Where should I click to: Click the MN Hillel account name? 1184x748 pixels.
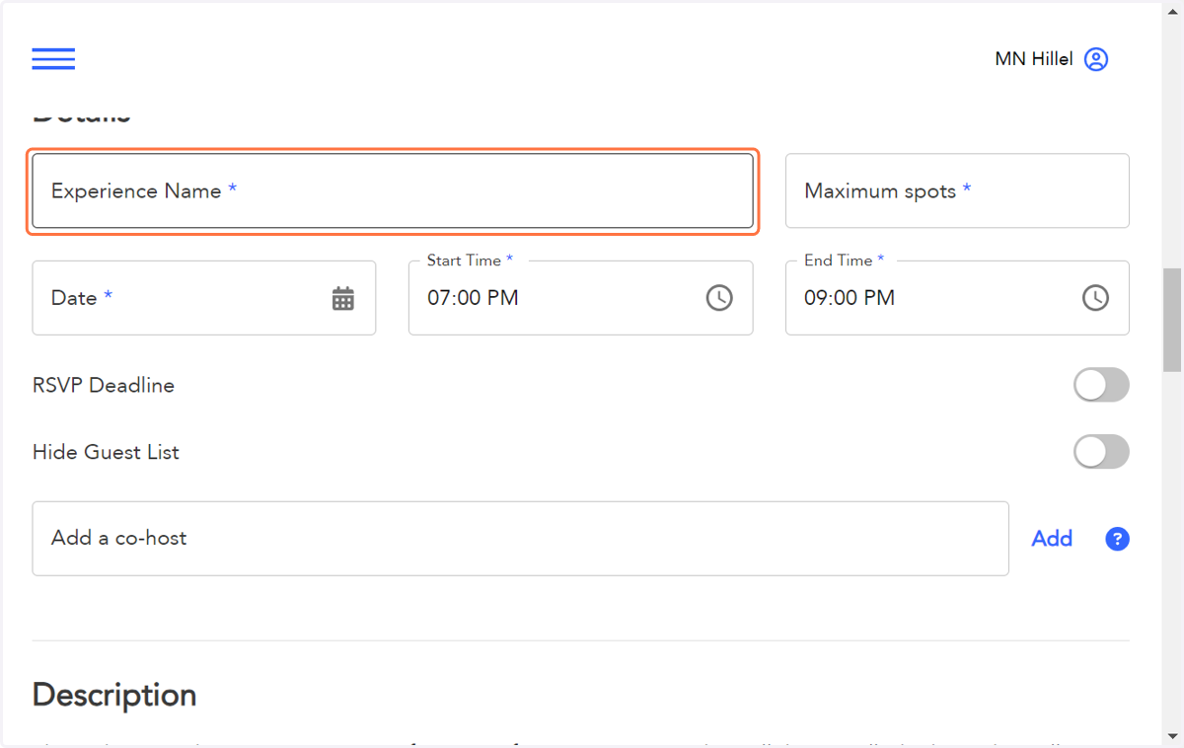[x=1033, y=59]
